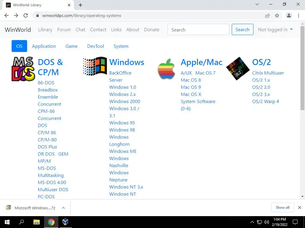Screen dimensions: 305x228
Task: Select the OS category tab
Action: (x=19, y=46)
